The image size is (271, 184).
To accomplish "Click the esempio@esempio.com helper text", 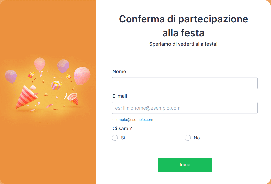I will (133, 120).
